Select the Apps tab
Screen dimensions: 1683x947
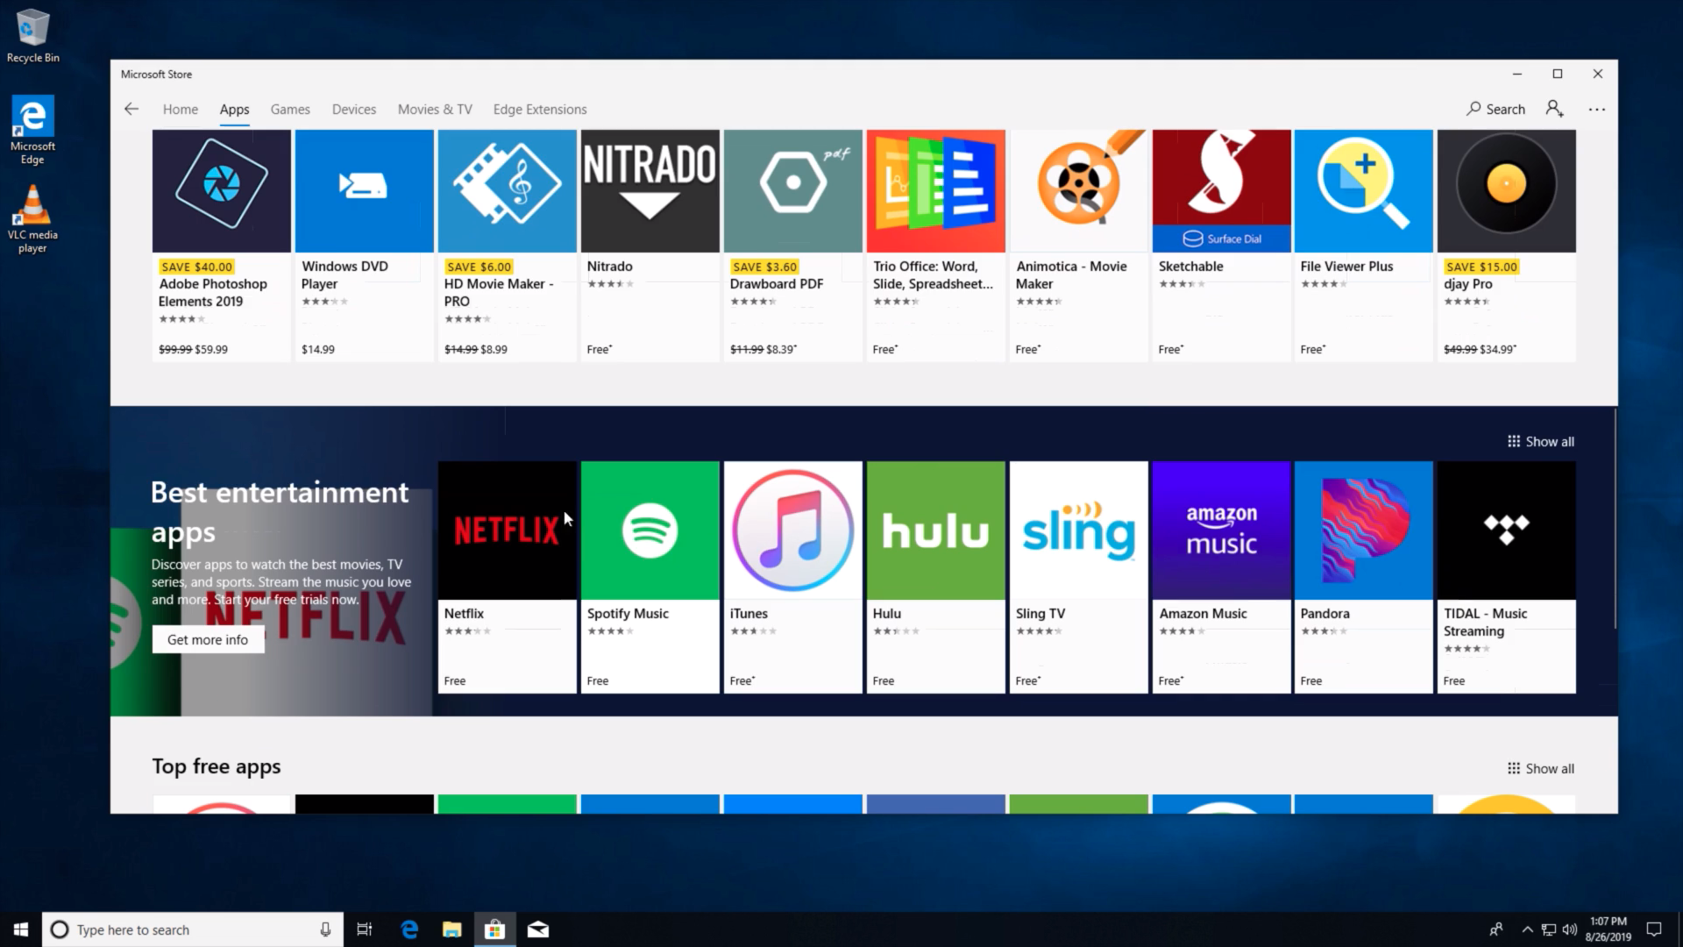point(234,109)
